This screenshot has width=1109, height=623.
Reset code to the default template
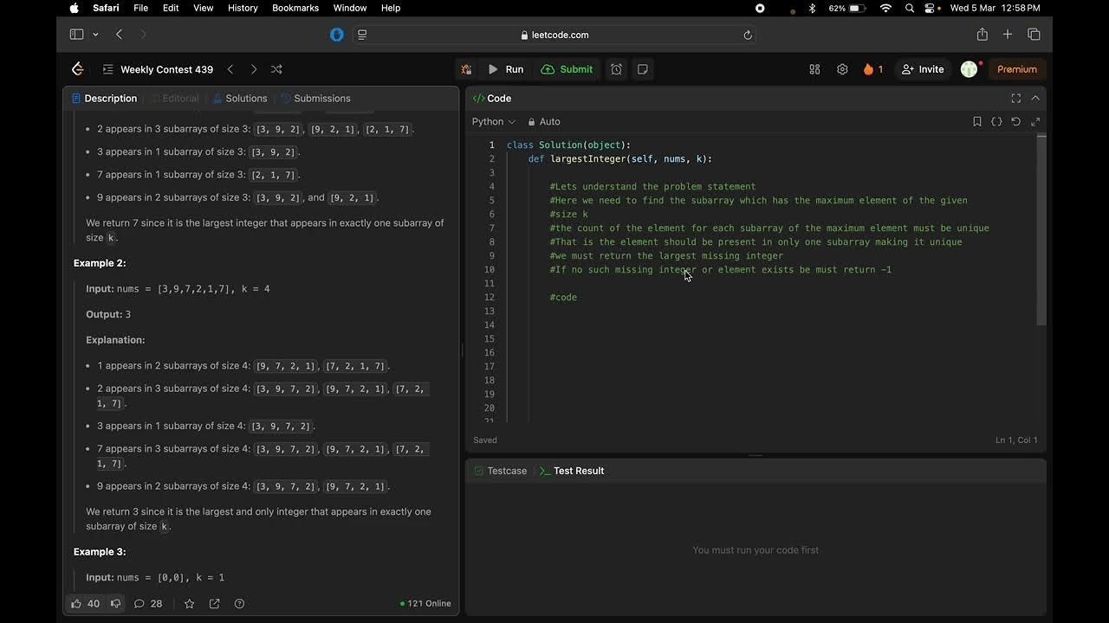pos(1016,122)
